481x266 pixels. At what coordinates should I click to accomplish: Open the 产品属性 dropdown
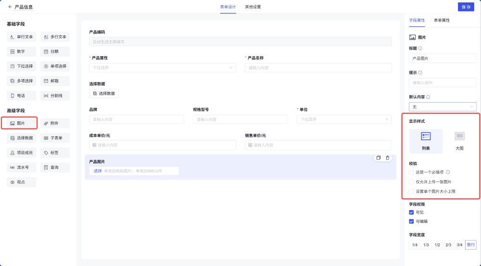tap(162, 68)
